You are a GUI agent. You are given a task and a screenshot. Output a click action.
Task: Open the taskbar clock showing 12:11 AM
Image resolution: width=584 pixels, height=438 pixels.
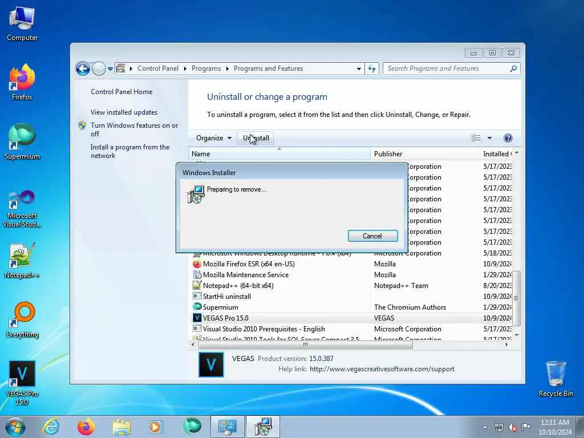[555, 427]
